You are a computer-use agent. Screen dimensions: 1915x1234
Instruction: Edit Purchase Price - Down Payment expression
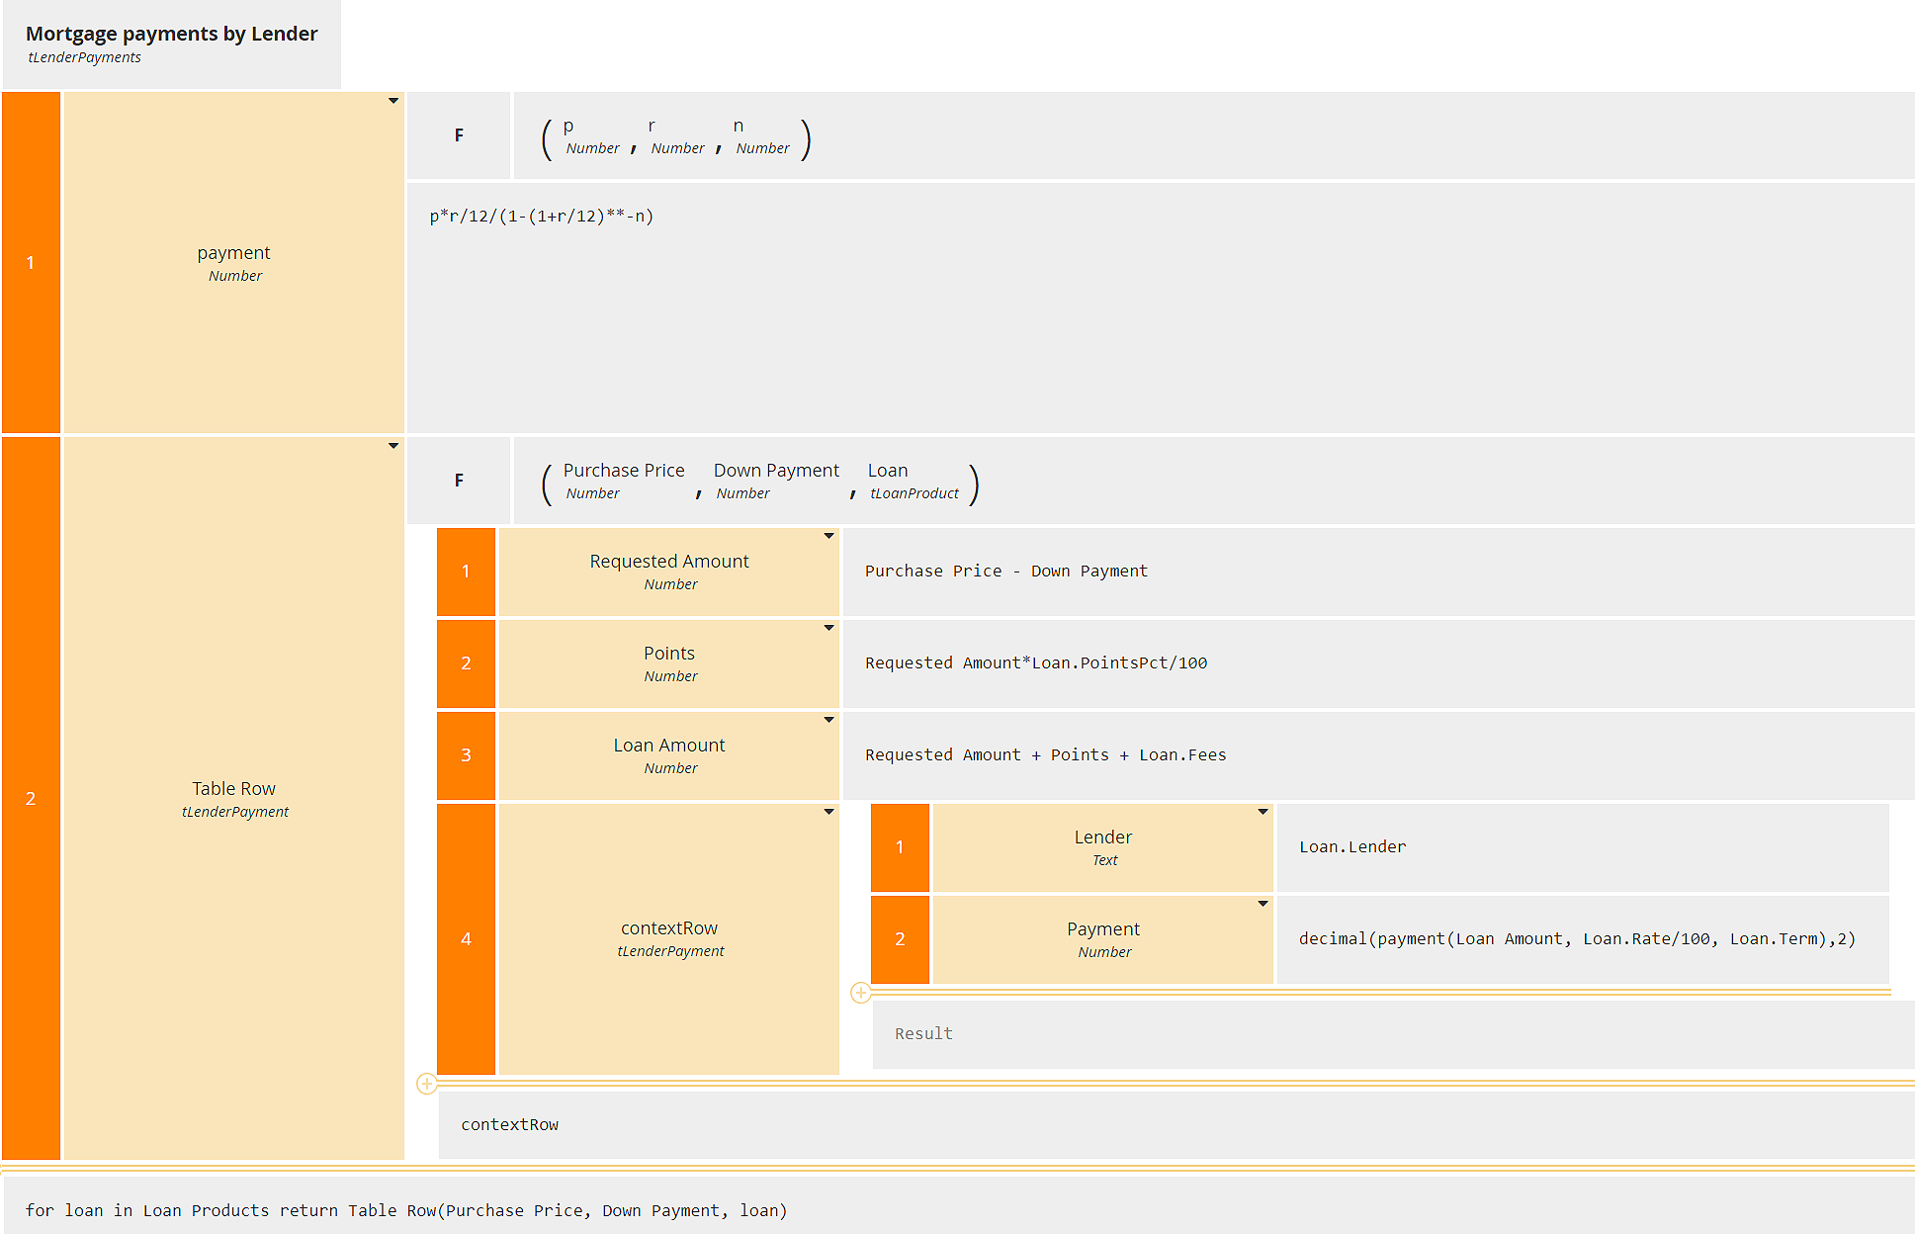point(1005,572)
